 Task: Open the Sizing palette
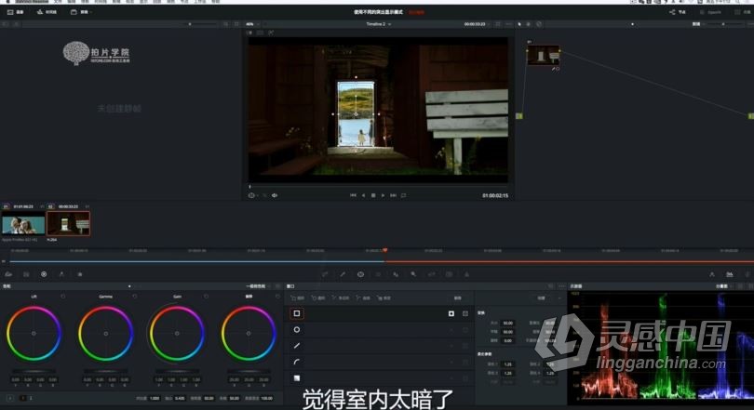tap(431, 274)
